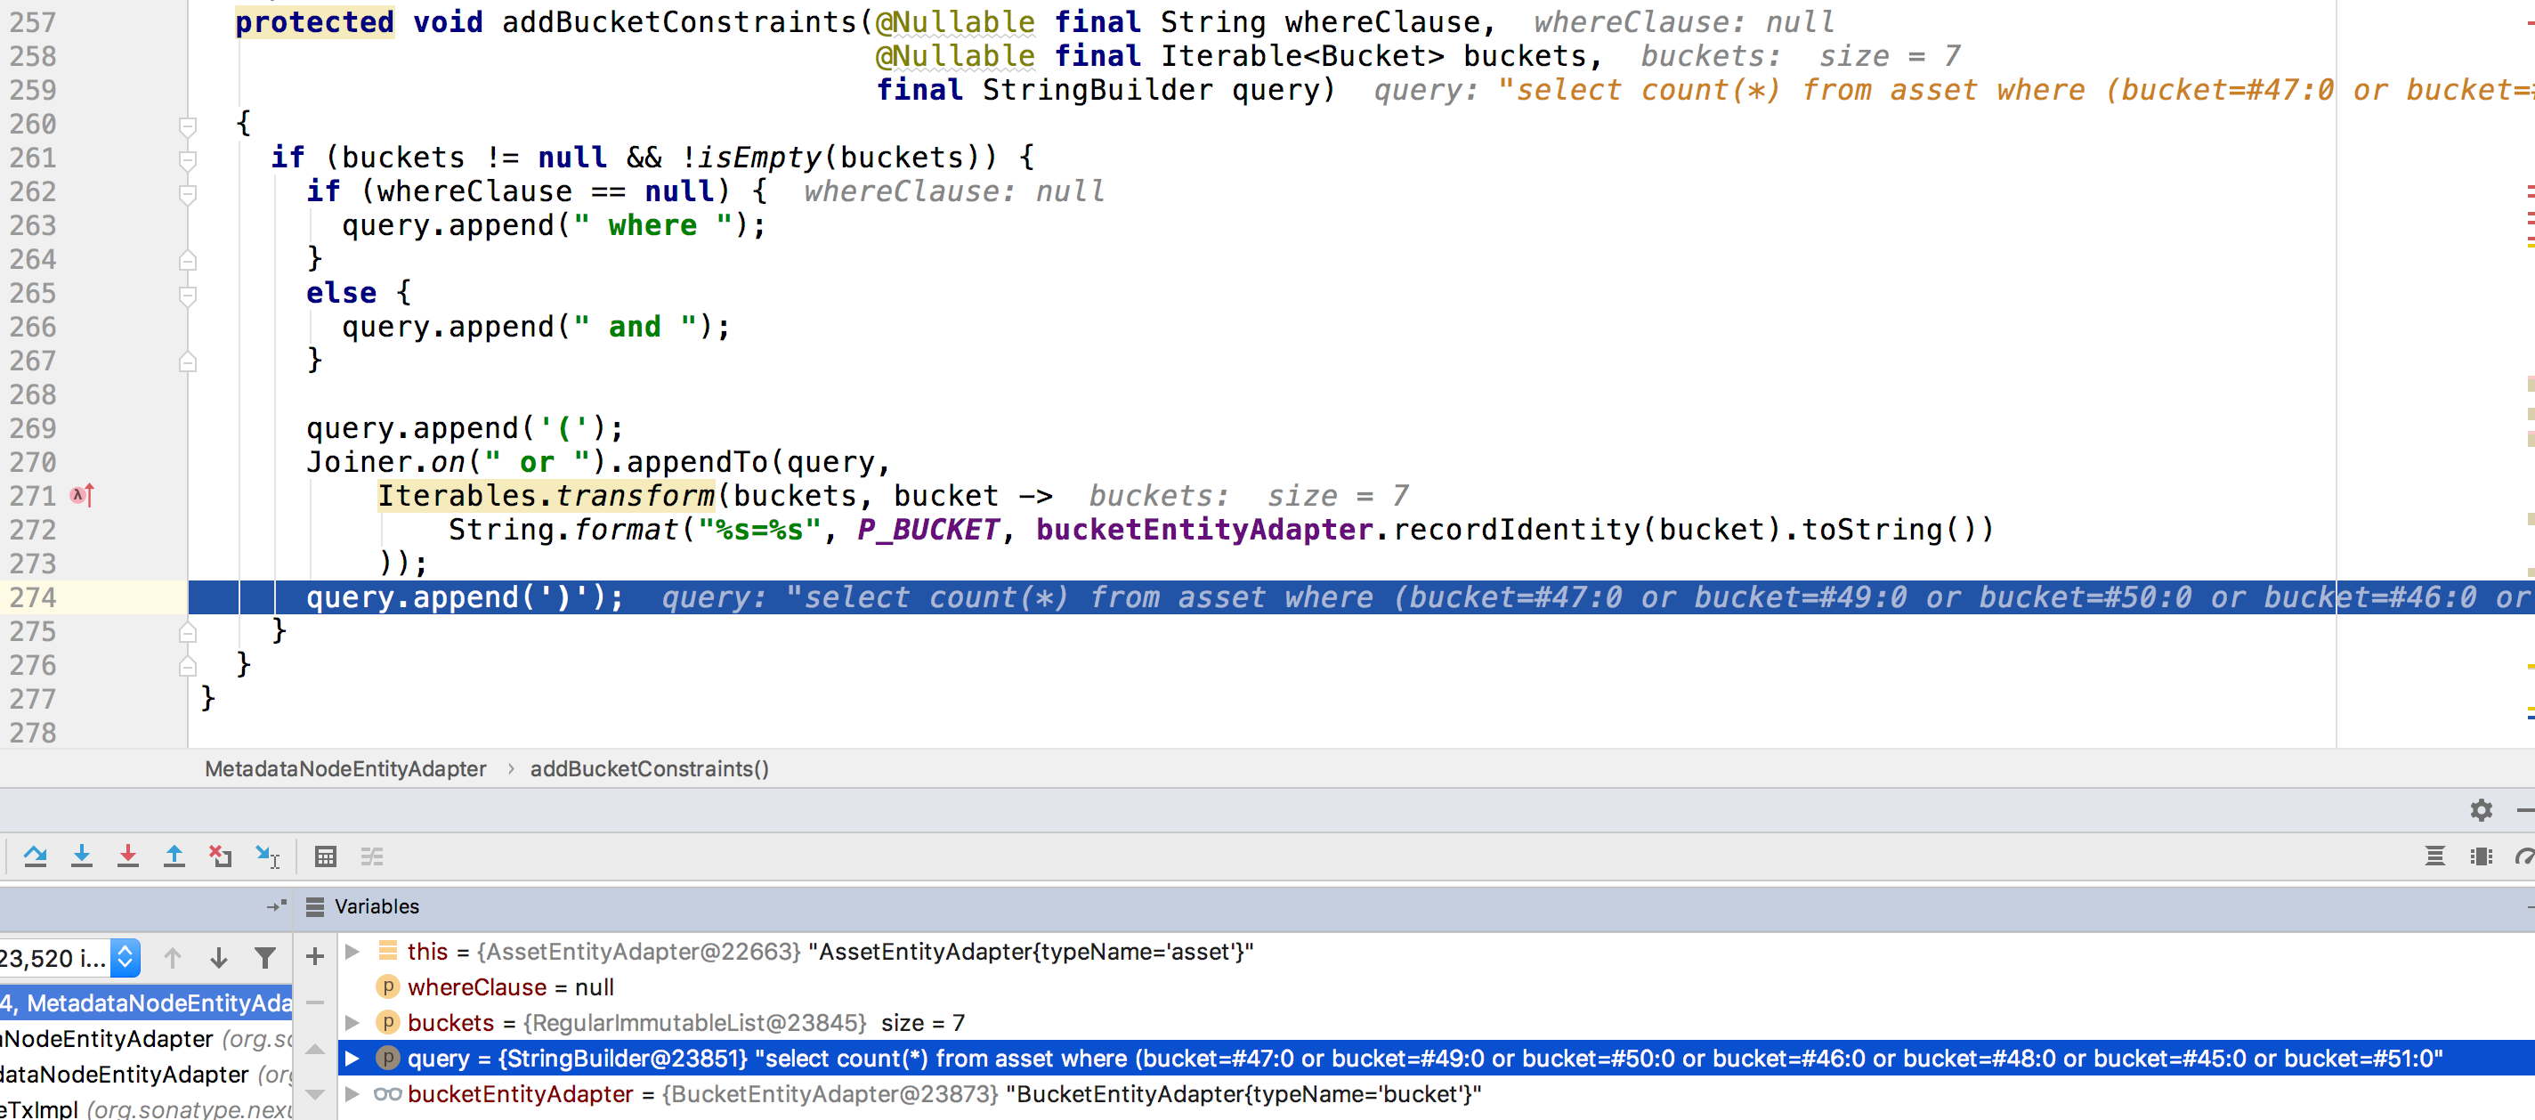Click the addBucketConstraints() breadcrumb
Image resolution: width=2535 pixels, height=1120 pixels.
650,768
